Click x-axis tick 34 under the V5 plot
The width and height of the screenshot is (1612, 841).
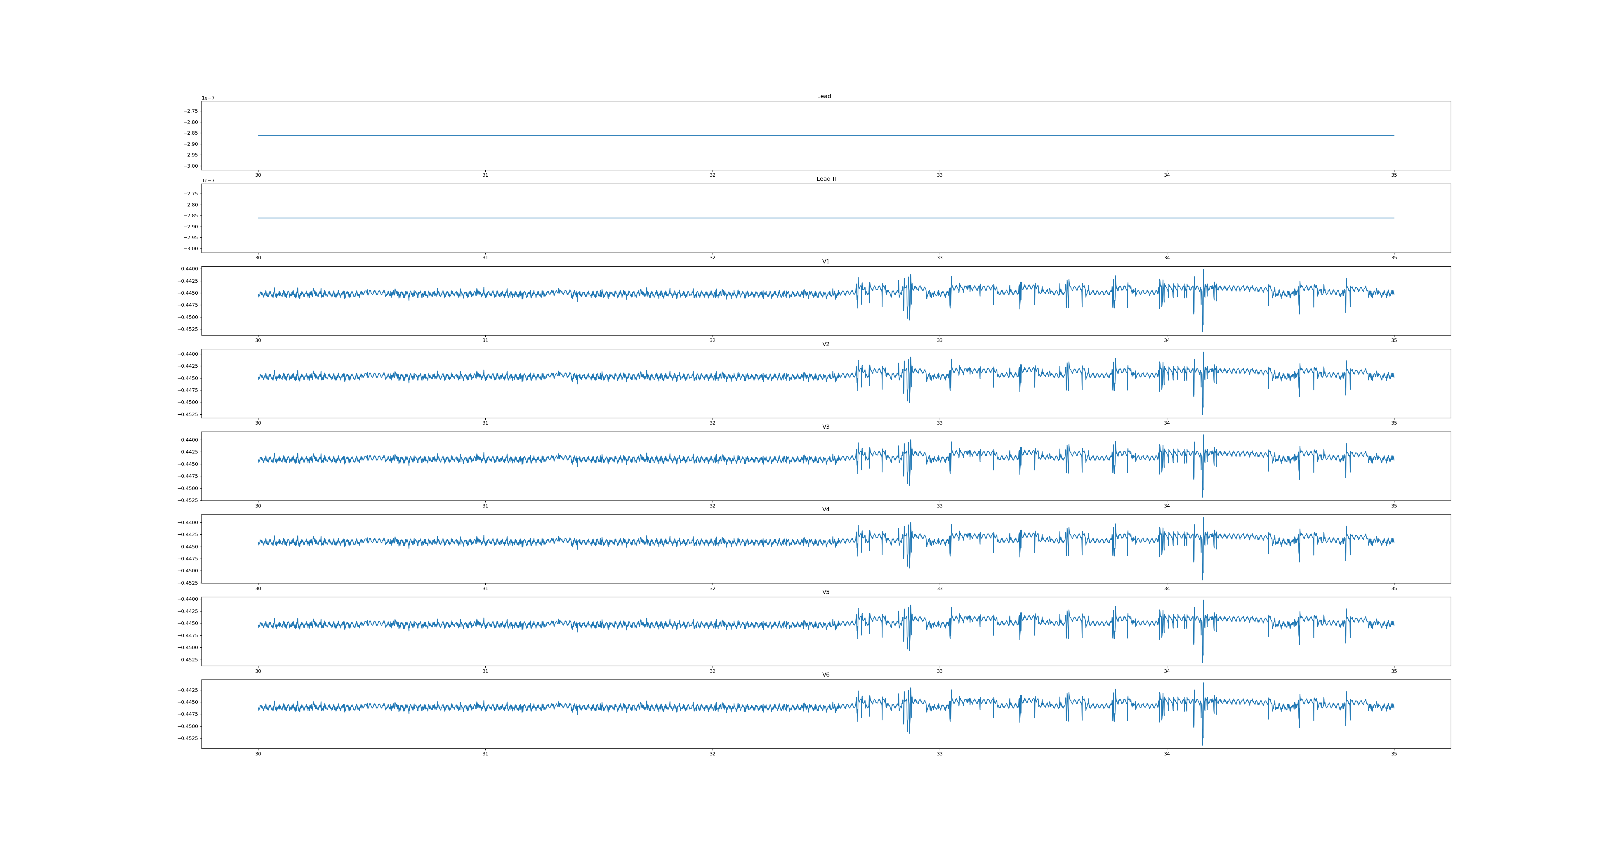(x=1166, y=671)
